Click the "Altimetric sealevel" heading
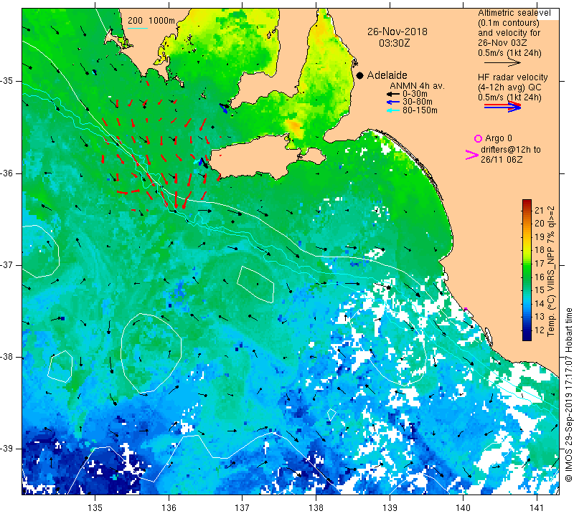Viewport: 574px width, 516px height. [514, 13]
